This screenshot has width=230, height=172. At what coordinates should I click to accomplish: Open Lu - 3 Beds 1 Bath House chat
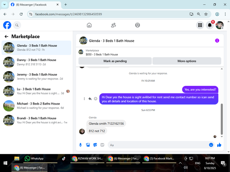36,91
